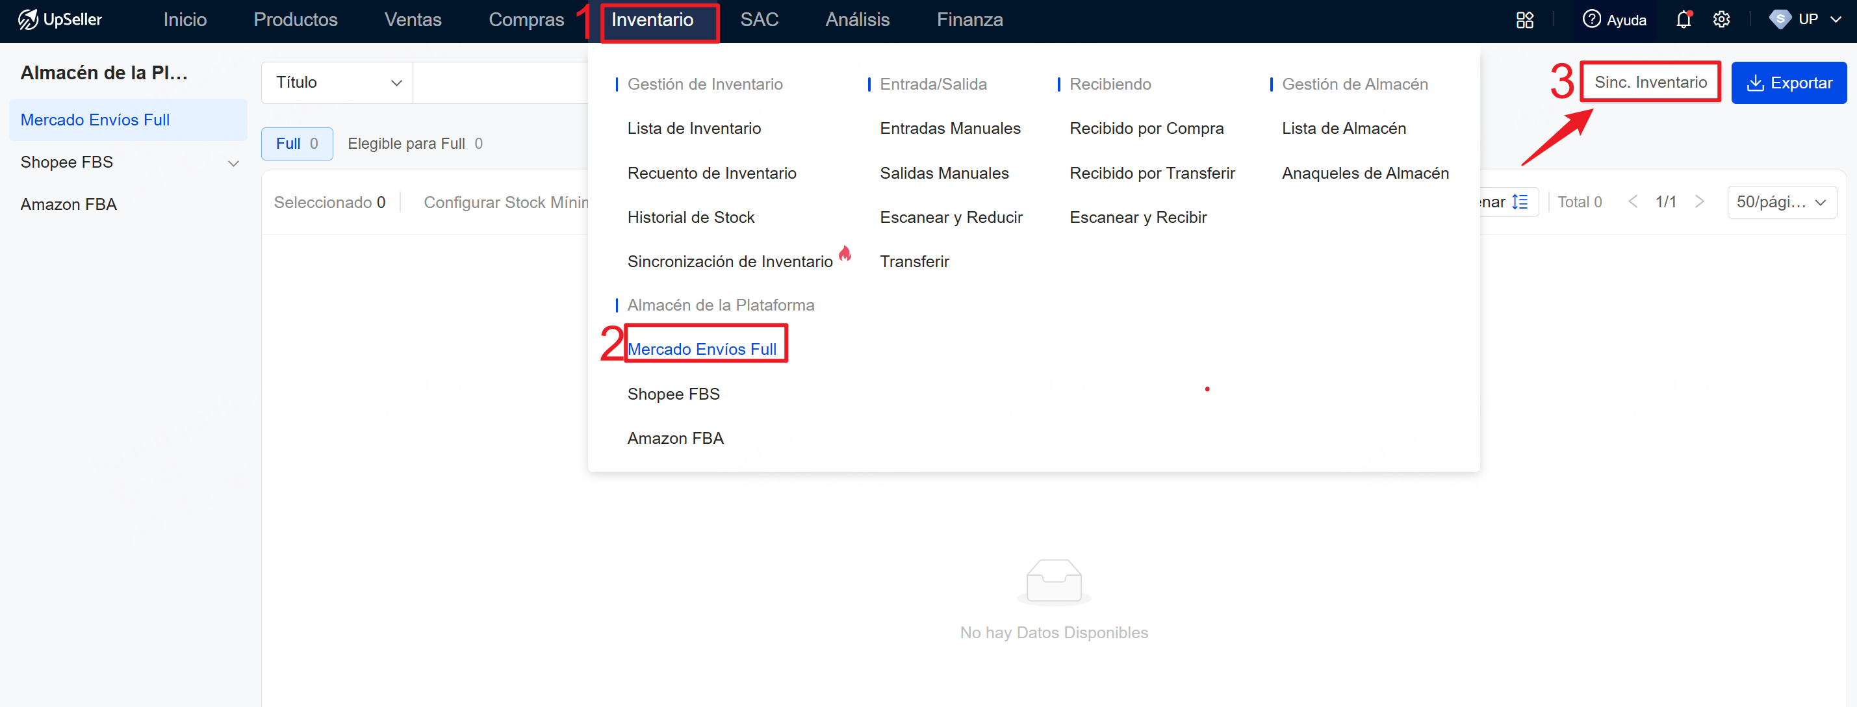This screenshot has height=707, width=1857.
Task: Click the UpSeller logo
Action: 60,19
